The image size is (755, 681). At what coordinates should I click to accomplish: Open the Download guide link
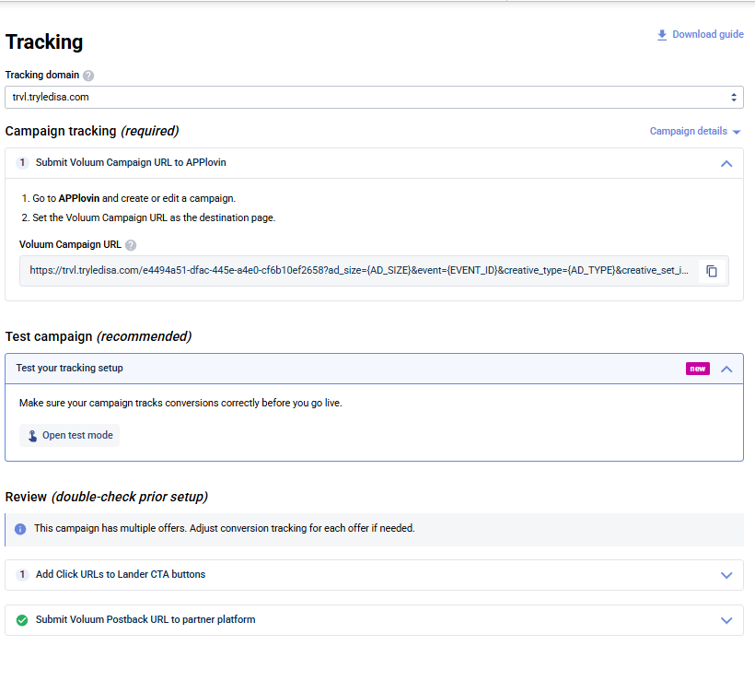pos(707,34)
